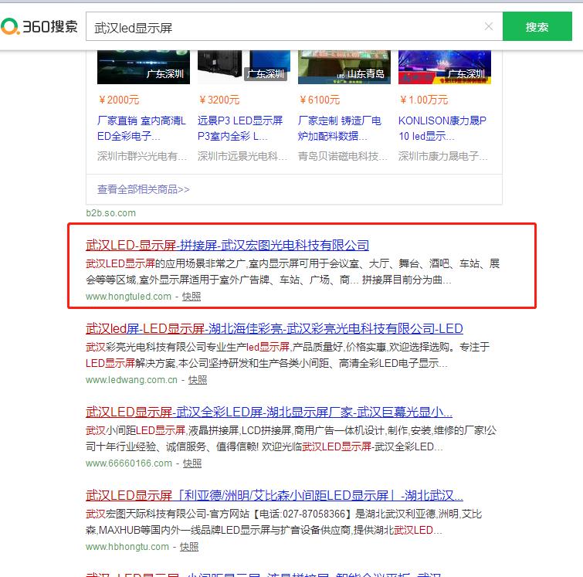
Task: Open product link 厂家定制 铸造厂电炉加配料数据
Action: click(x=340, y=128)
